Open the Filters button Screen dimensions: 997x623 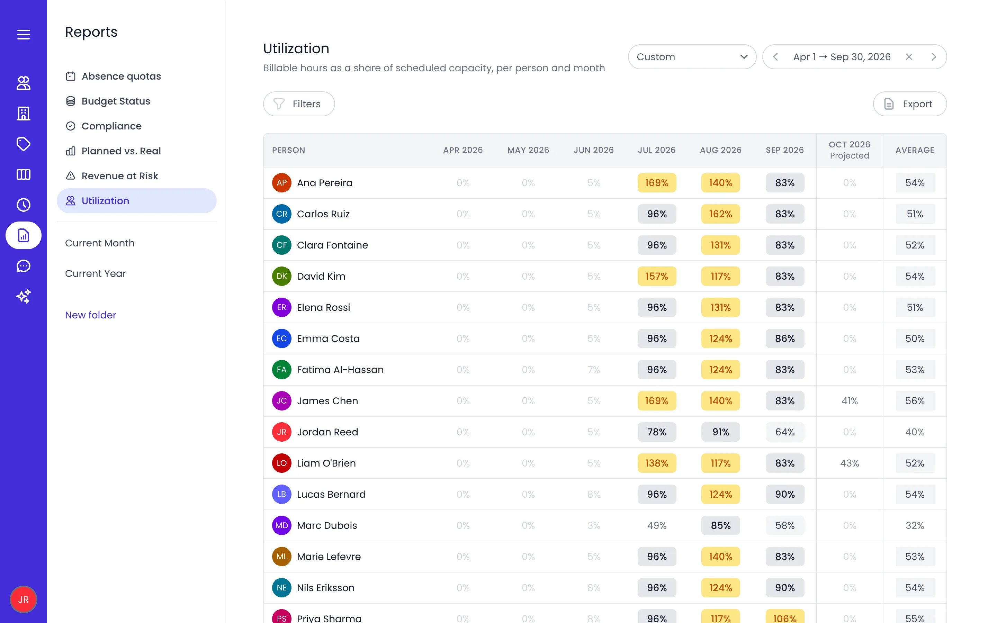[299, 104]
